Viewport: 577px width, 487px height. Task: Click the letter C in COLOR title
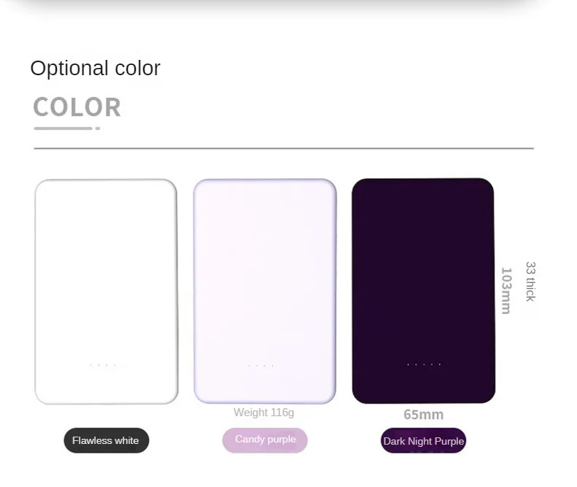click(41, 107)
